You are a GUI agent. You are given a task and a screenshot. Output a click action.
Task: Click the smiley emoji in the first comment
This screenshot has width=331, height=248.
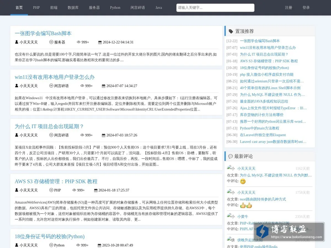243,181
